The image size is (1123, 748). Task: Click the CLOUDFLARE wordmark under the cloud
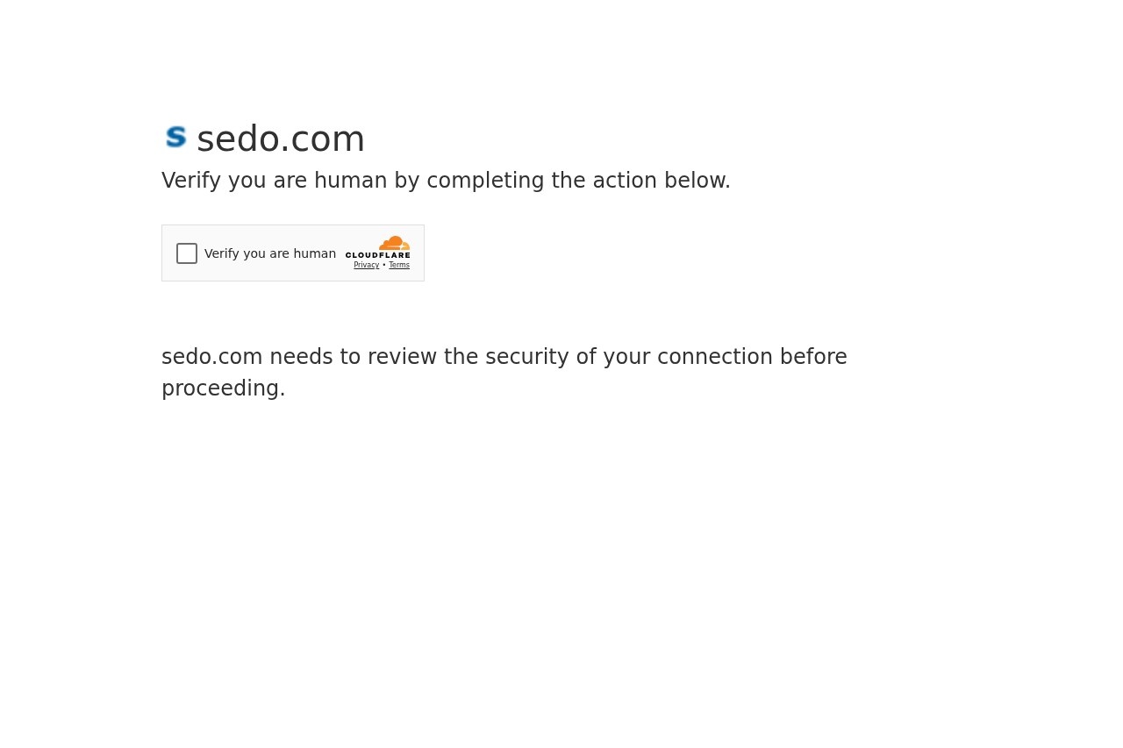tap(377, 255)
